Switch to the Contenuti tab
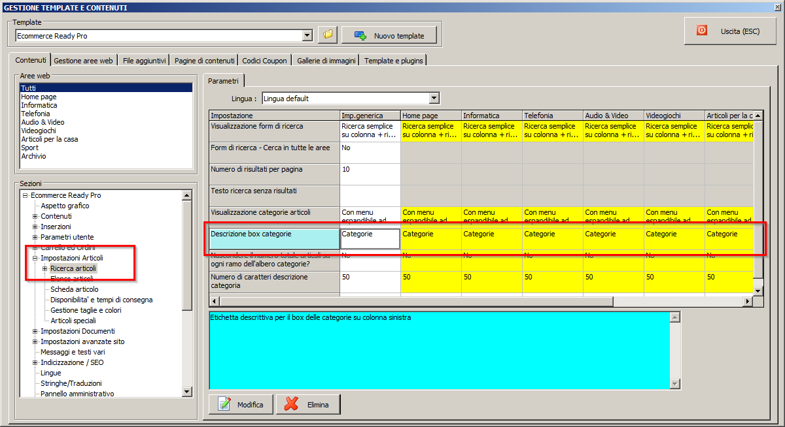Image resolution: width=785 pixels, height=427 pixels. [x=31, y=60]
